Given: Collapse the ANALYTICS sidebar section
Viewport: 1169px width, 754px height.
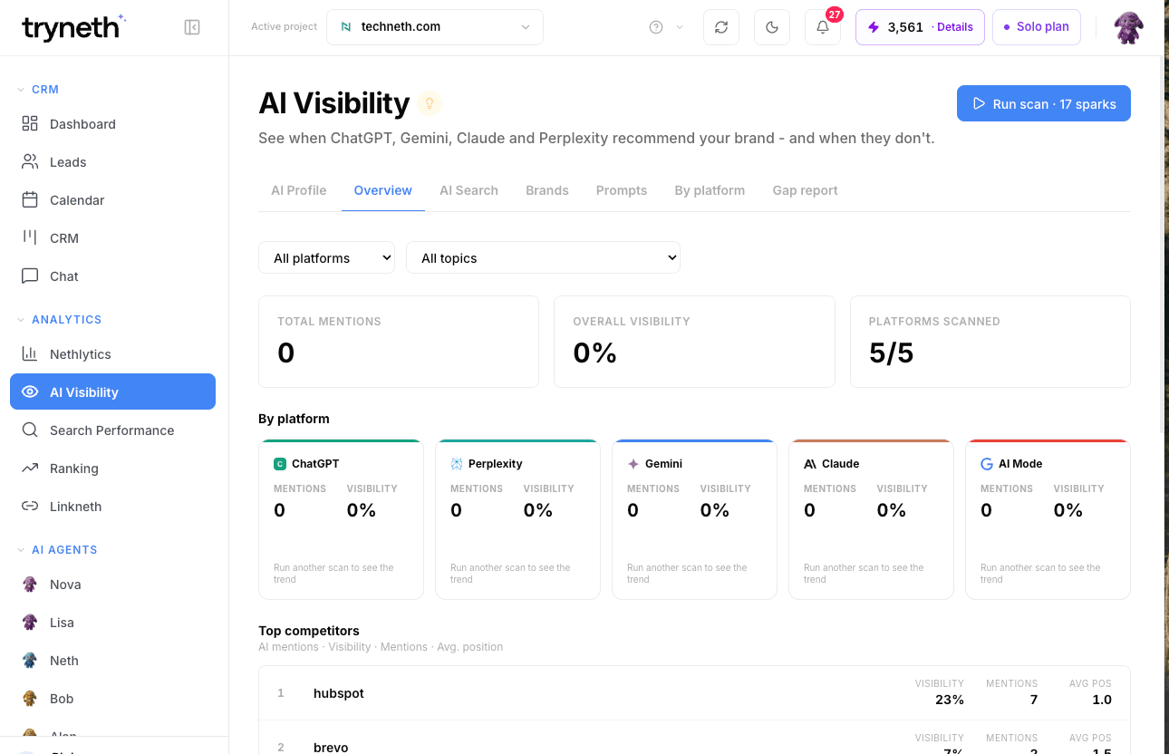Looking at the screenshot, I should coord(60,320).
